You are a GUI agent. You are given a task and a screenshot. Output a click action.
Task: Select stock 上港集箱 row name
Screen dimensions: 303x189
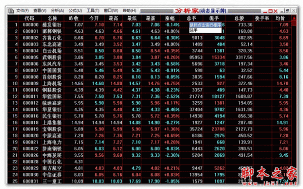tap(52, 122)
